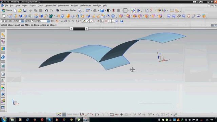The image size is (217, 122).
Task: Open the No Selection Filter dropdown
Action: click(x=23, y=21)
